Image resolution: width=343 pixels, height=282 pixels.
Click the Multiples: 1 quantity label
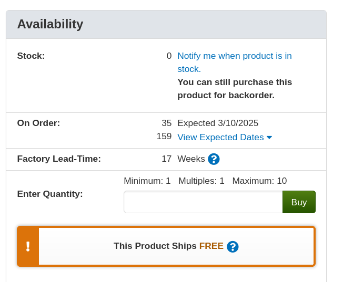201,181
